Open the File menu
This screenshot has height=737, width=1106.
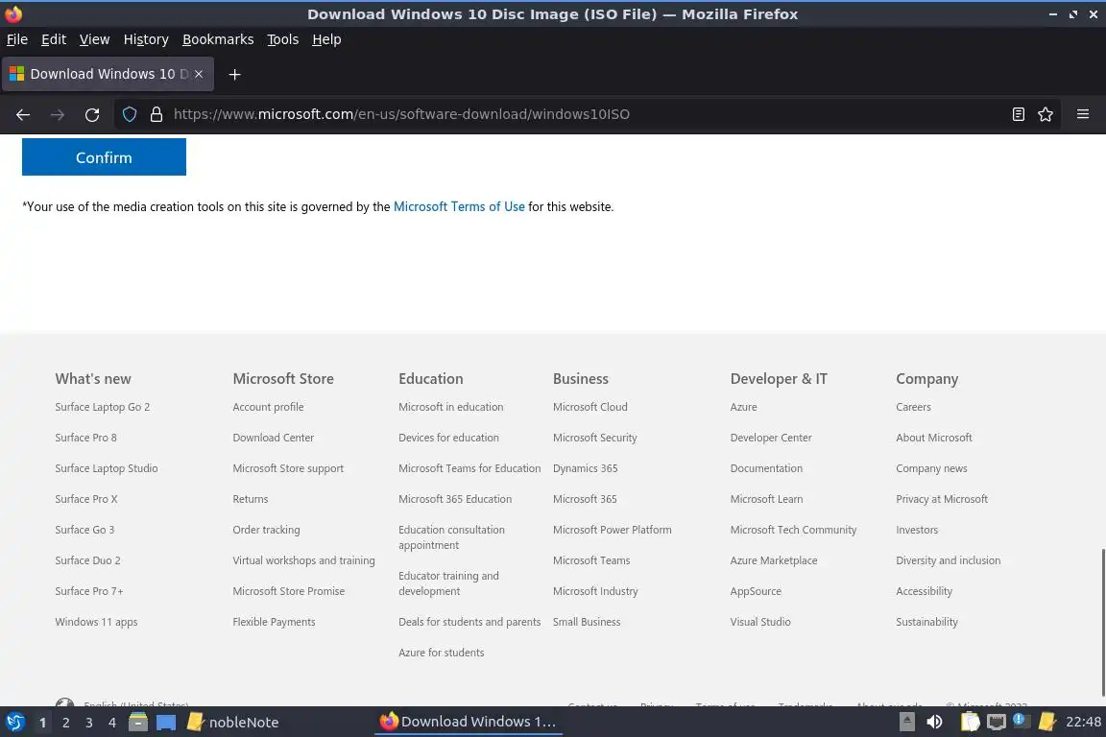click(17, 39)
